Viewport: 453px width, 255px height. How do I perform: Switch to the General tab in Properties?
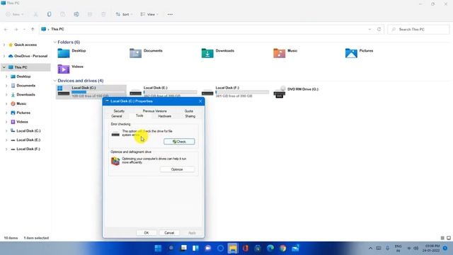click(x=117, y=116)
